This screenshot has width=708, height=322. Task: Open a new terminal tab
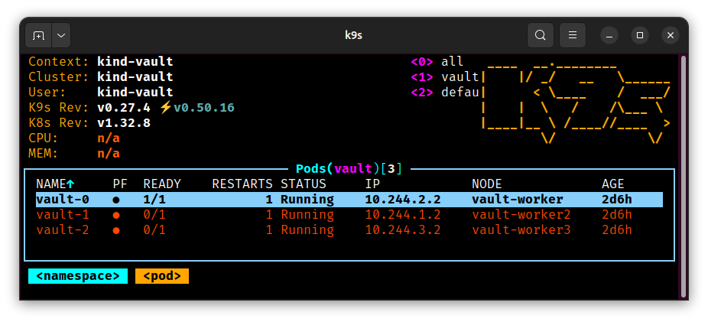[x=39, y=35]
